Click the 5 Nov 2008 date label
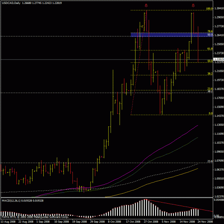 click(x=169, y=222)
